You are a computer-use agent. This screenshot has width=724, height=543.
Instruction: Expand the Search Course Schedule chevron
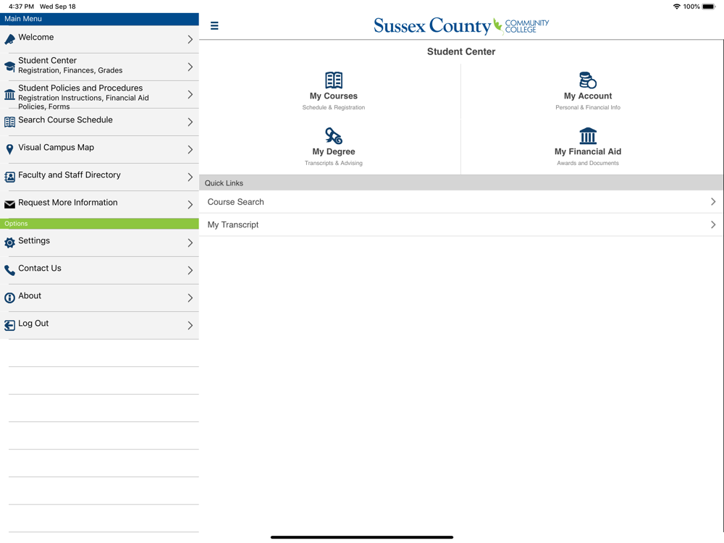[x=190, y=122]
